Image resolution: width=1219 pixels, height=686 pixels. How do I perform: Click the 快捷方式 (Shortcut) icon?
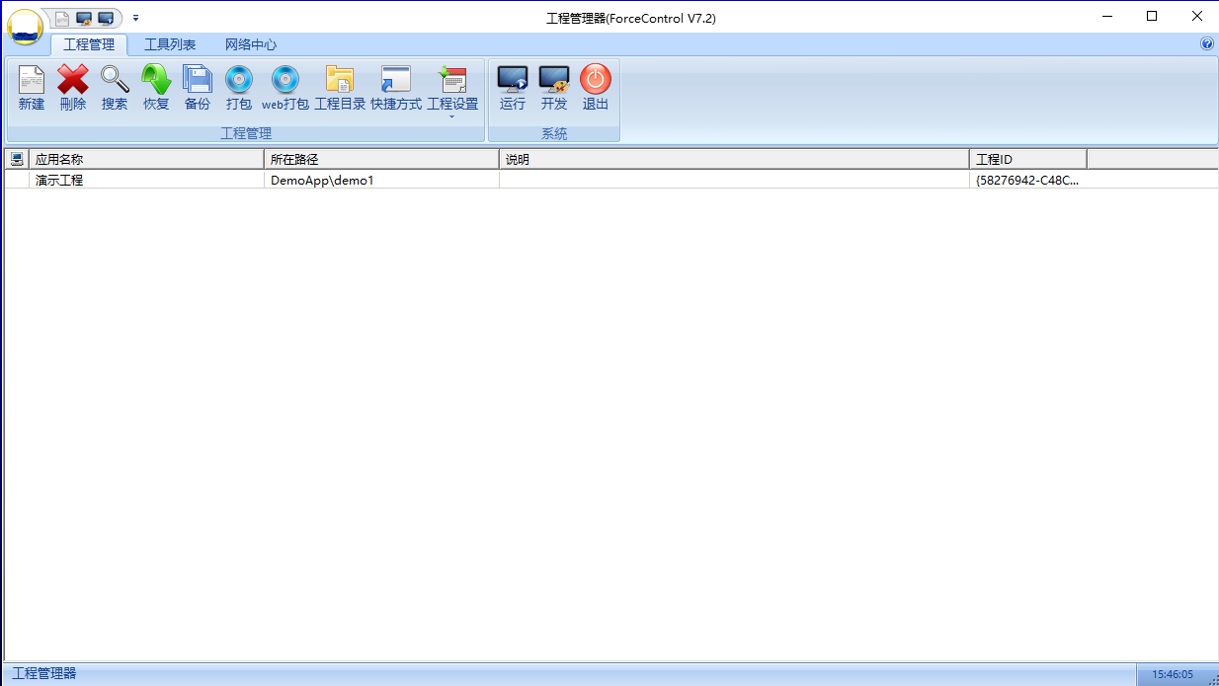coord(396,80)
